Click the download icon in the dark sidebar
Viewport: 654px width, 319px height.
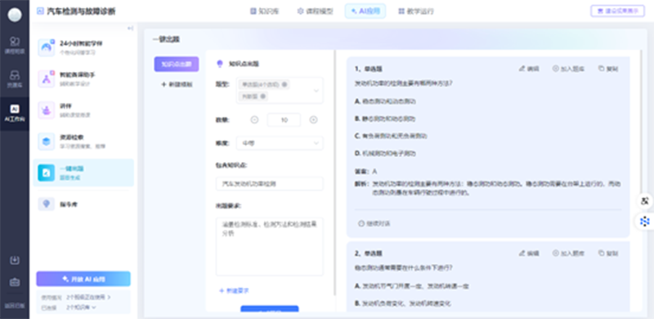coord(15,260)
